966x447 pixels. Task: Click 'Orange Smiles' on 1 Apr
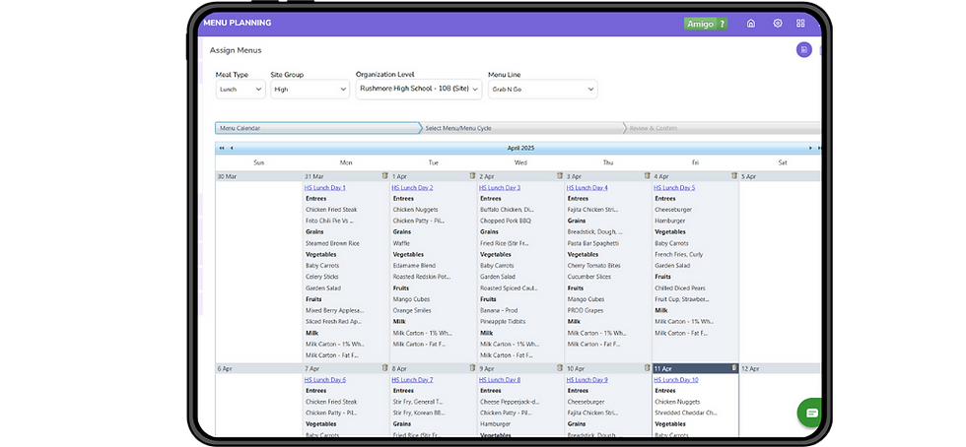coord(412,310)
